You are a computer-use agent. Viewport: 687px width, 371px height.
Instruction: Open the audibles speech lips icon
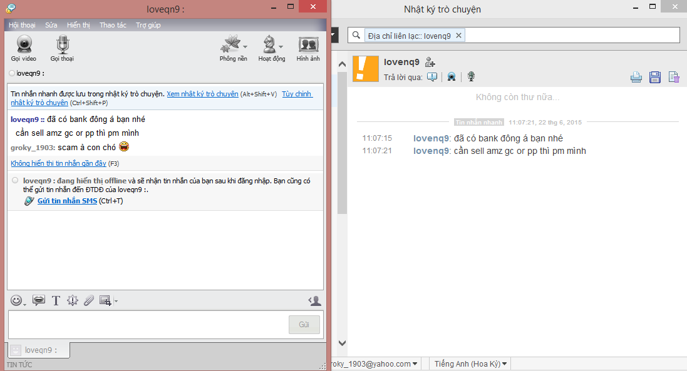39,300
